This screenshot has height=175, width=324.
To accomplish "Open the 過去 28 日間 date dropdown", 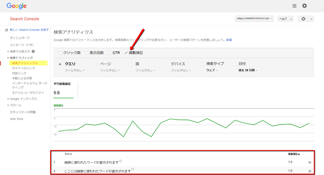I will (248, 70).
